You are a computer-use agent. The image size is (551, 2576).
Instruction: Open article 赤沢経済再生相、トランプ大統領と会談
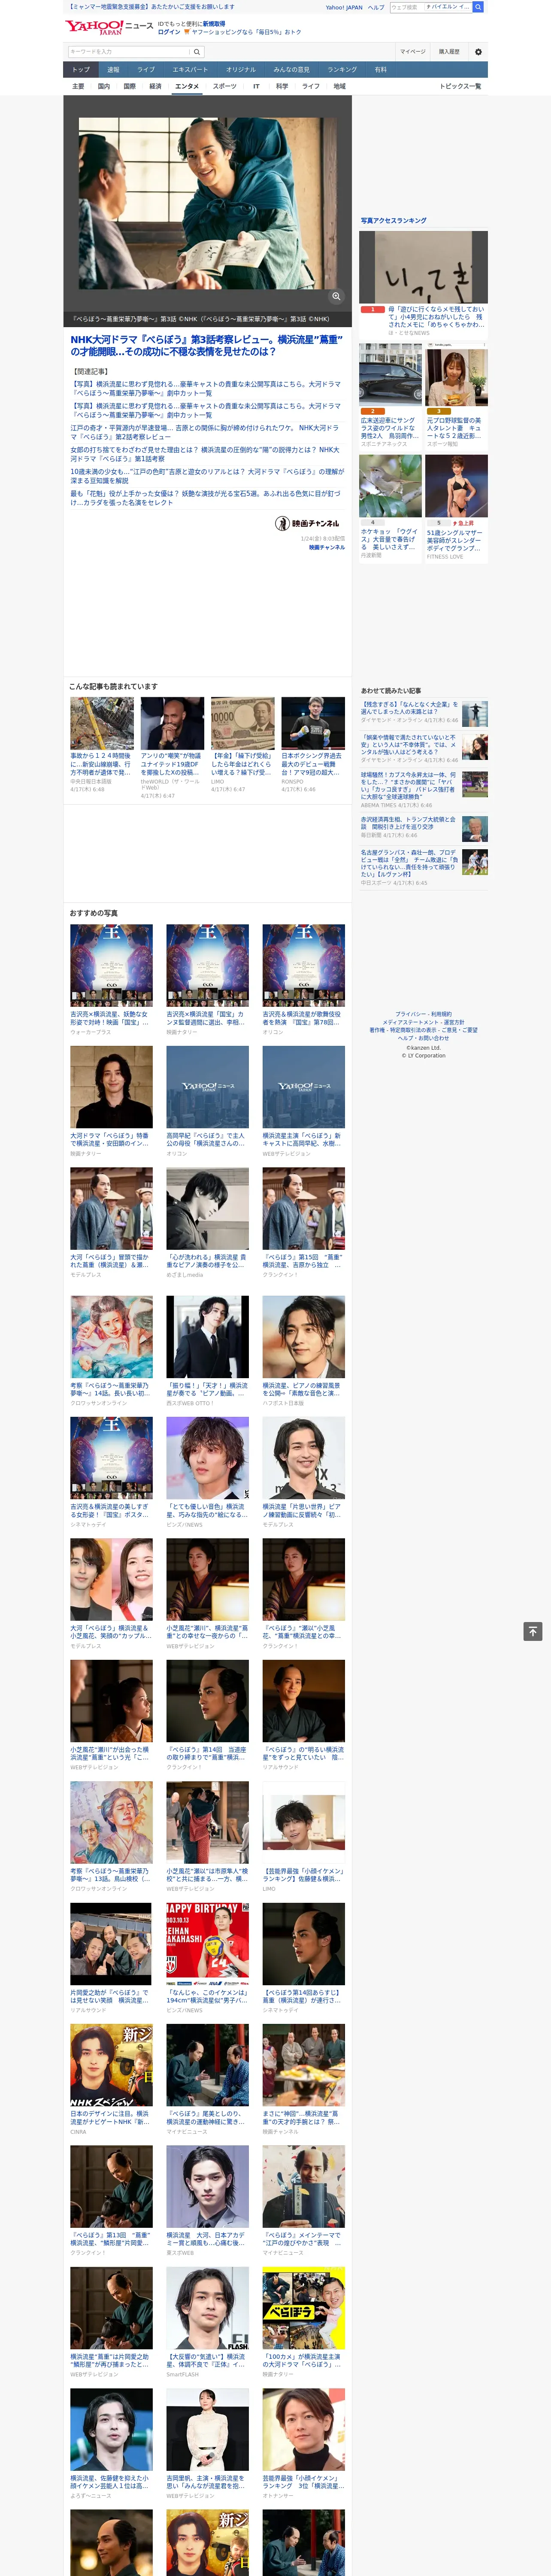click(408, 823)
